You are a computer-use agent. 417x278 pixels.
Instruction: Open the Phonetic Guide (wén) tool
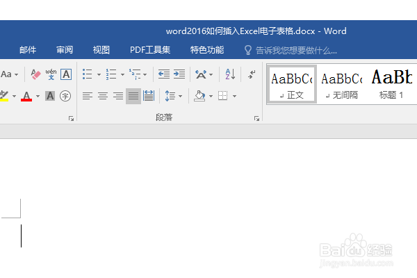tap(51, 74)
